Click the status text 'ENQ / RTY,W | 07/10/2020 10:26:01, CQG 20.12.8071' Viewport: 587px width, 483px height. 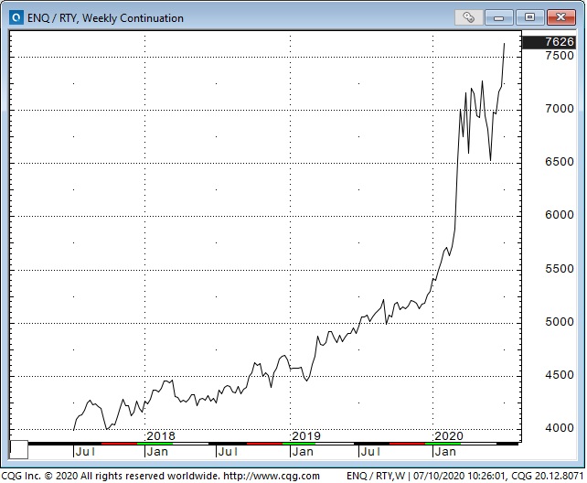tap(465, 477)
